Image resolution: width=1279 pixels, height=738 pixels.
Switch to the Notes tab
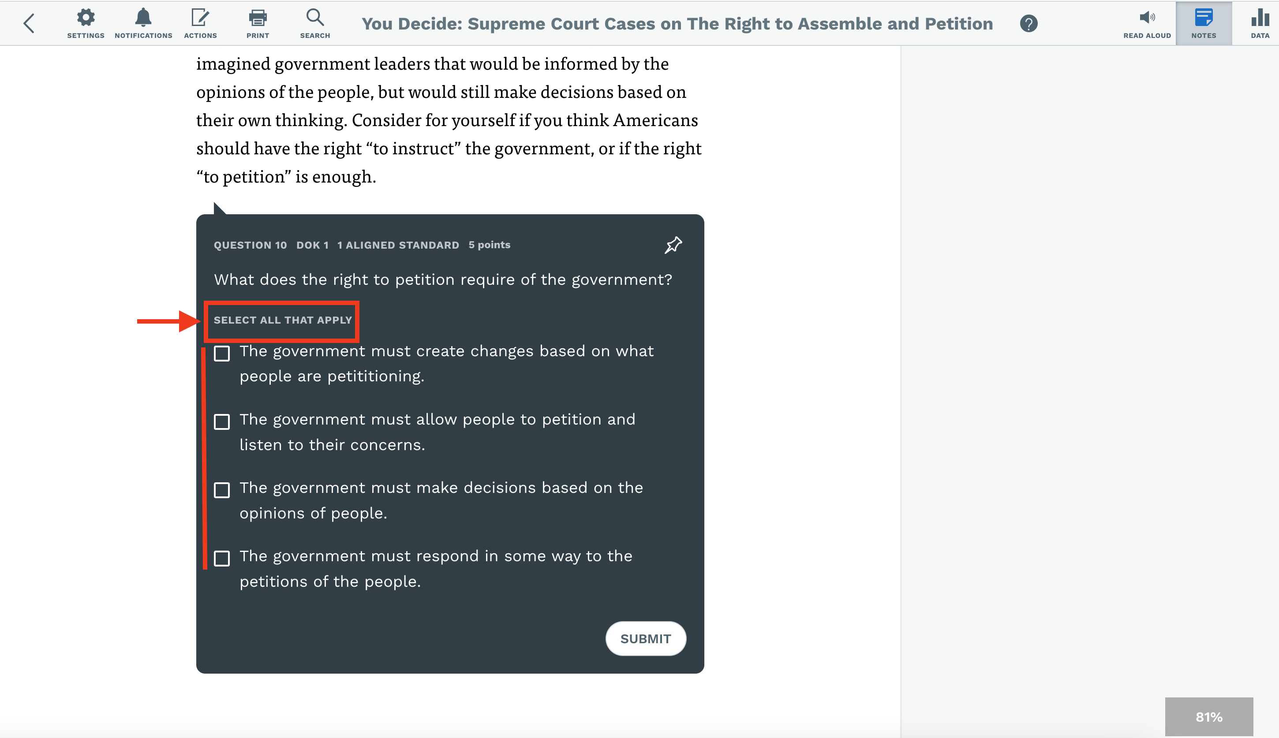point(1204,23)
